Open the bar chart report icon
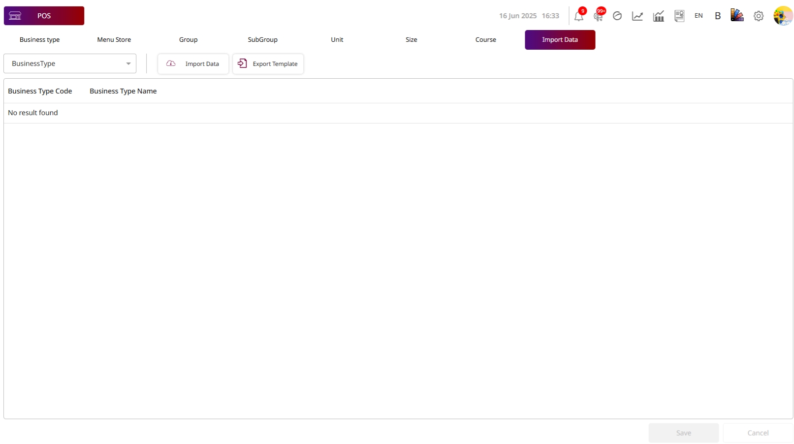 point(658,16)
